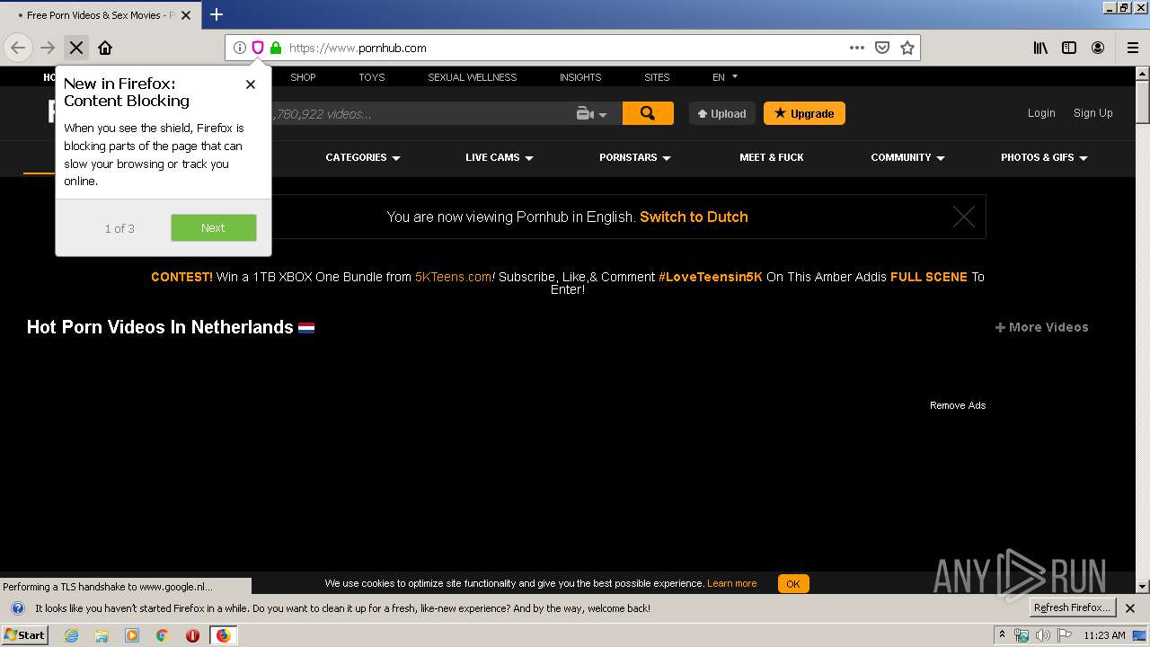The height and width of the screenshot is (647, 1150).
Task: Expand the PHOTOS & GIFS dropdown
Action: point(1044,157)
